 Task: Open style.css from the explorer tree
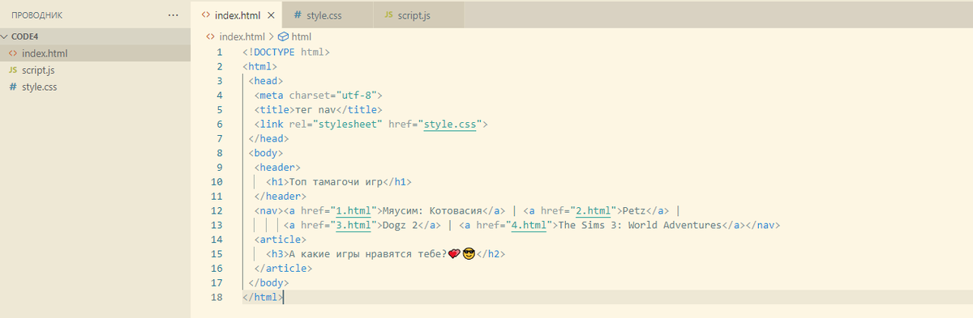95,87
